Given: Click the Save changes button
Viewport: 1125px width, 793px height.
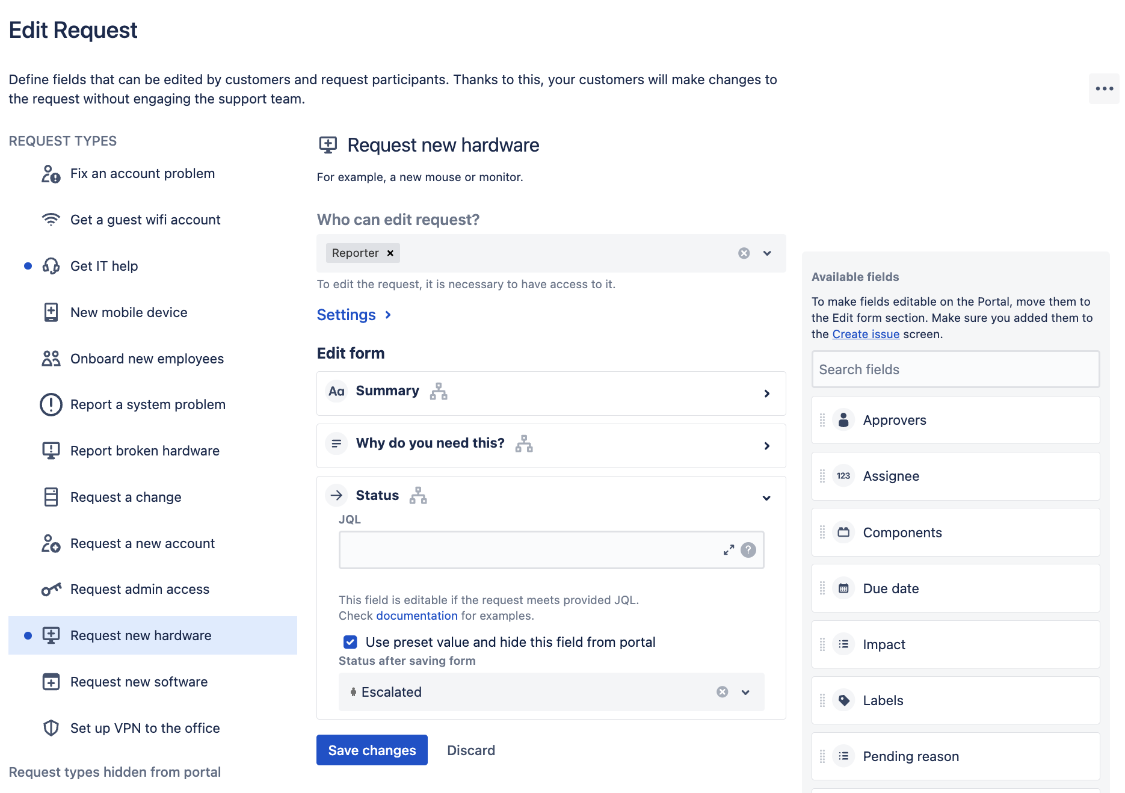Looking at the screenshot, I should click(371, 750).
